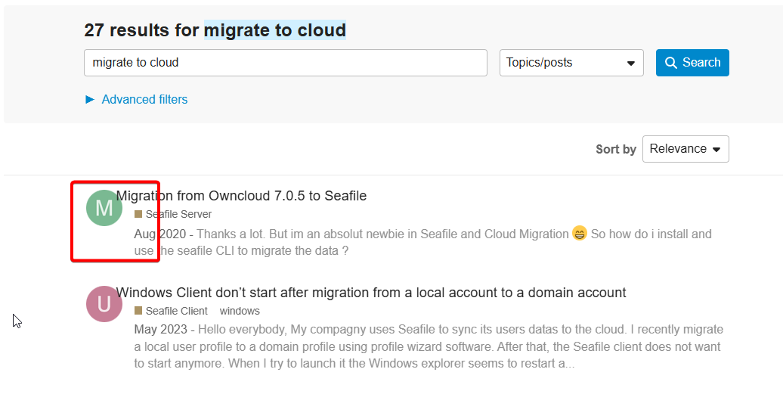Click the 'windows' tag
Screen dimensions: 783x394
[x=240, y=311]
